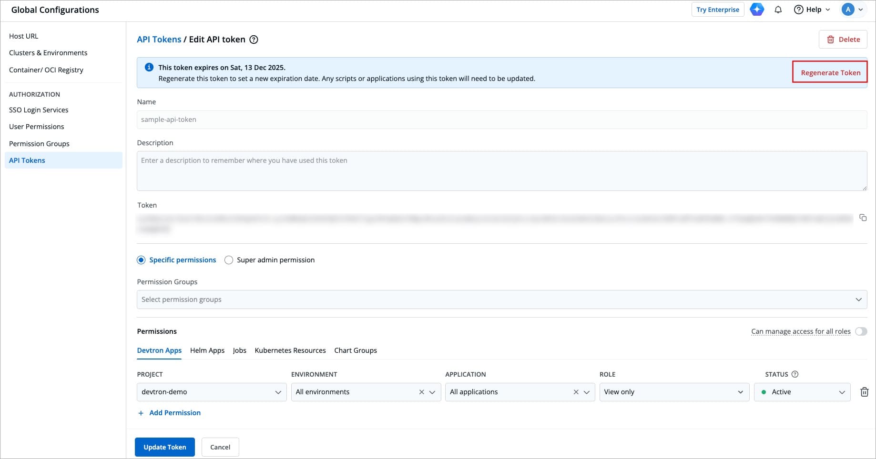The image size is (876, 459).
Task: Switch to the Helm Apps tab
Action: click(207, 350)
